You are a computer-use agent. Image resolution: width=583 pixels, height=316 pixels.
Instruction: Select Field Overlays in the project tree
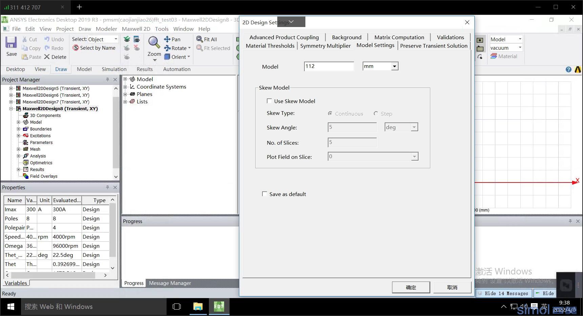(x=44, y=176)
